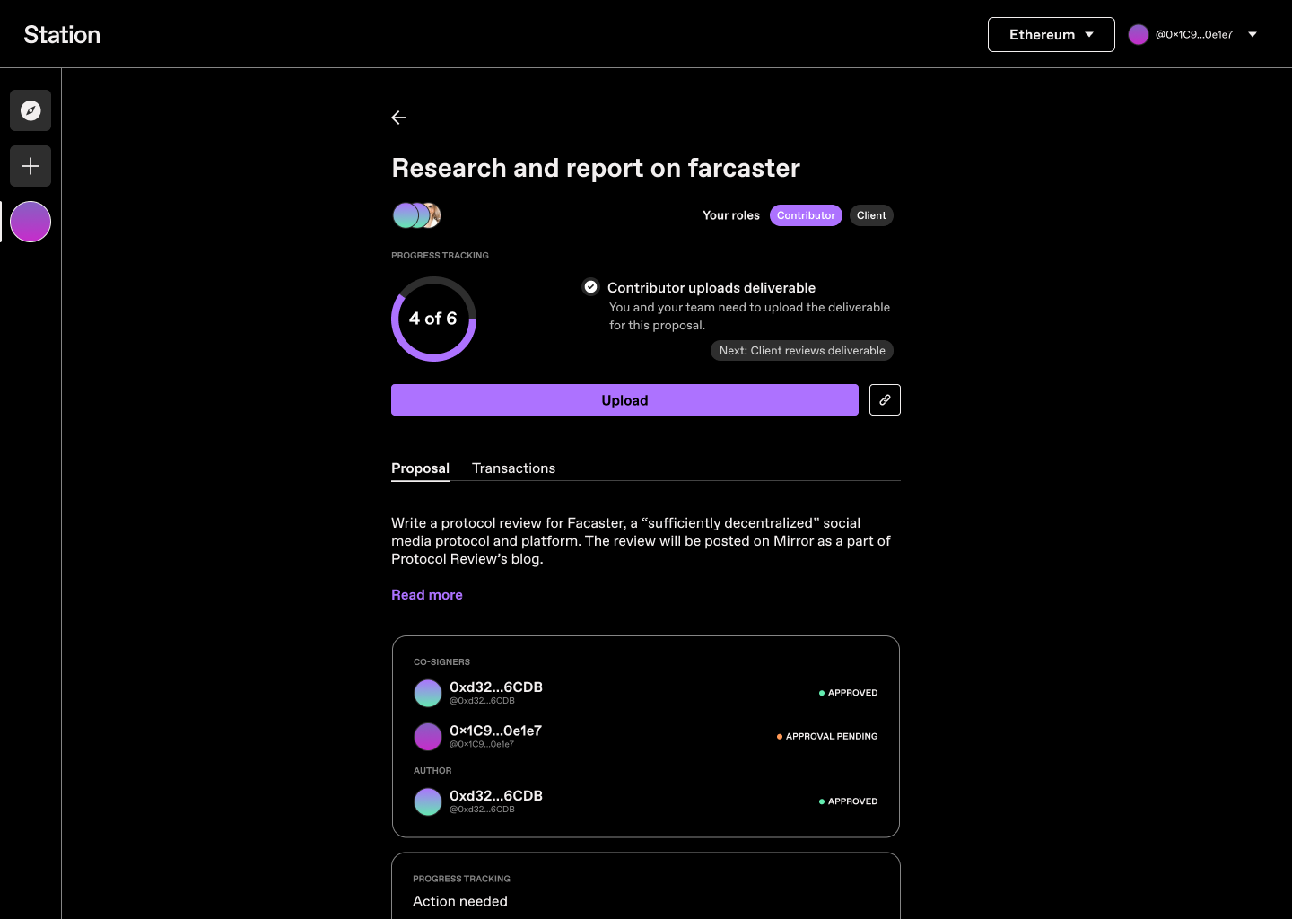Click the APPROVAL PENDING status

pyautogui.click(x=827, y=736)
